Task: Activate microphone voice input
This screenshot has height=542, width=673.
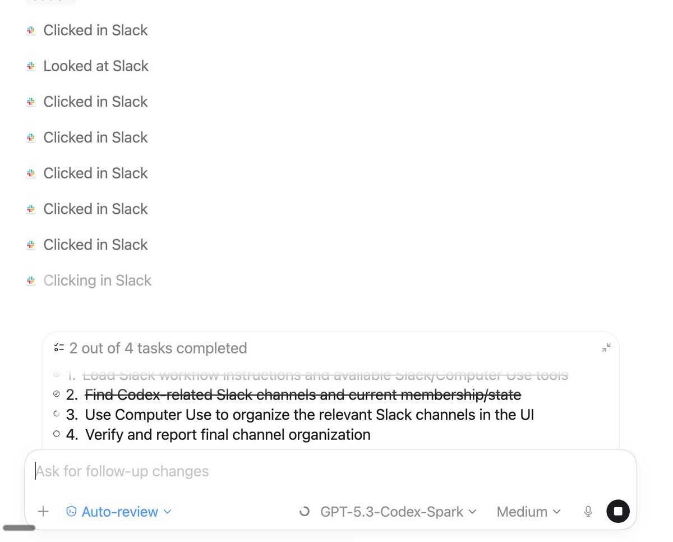Action: point(588,511)
